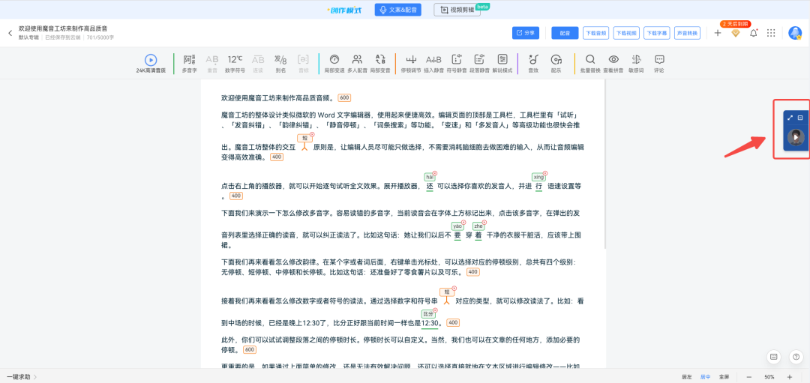
Task: Open the VIP diamond membership icon
Action: (736, 33)
